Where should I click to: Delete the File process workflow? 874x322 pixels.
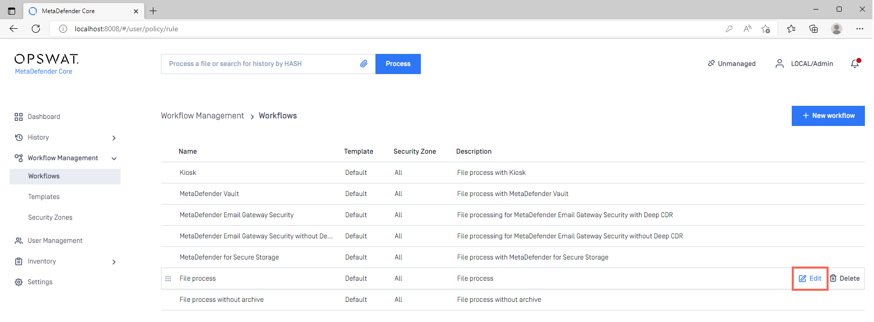(x=845, y=279)
